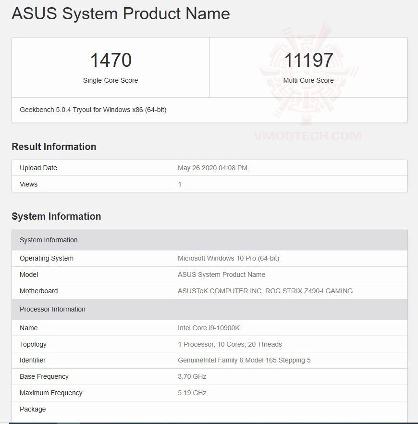Viewport: 418px width, 424px height.
Task: Select the Geekbench 5.0.4 Tryout version text
Action: pyautogui.click(x=92, y=110)
